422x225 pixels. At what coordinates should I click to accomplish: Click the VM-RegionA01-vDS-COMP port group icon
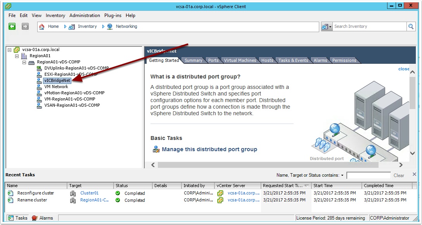pyautogui.click(x=39, y=99)
